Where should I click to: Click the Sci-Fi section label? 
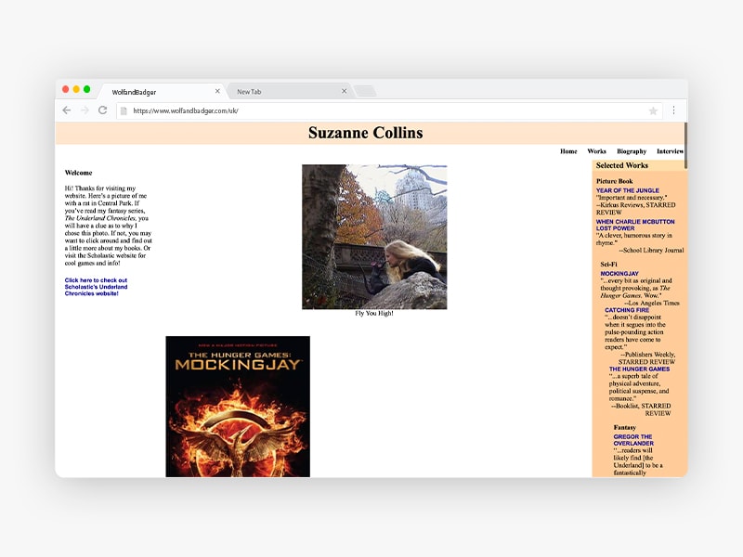coord(608,265)
